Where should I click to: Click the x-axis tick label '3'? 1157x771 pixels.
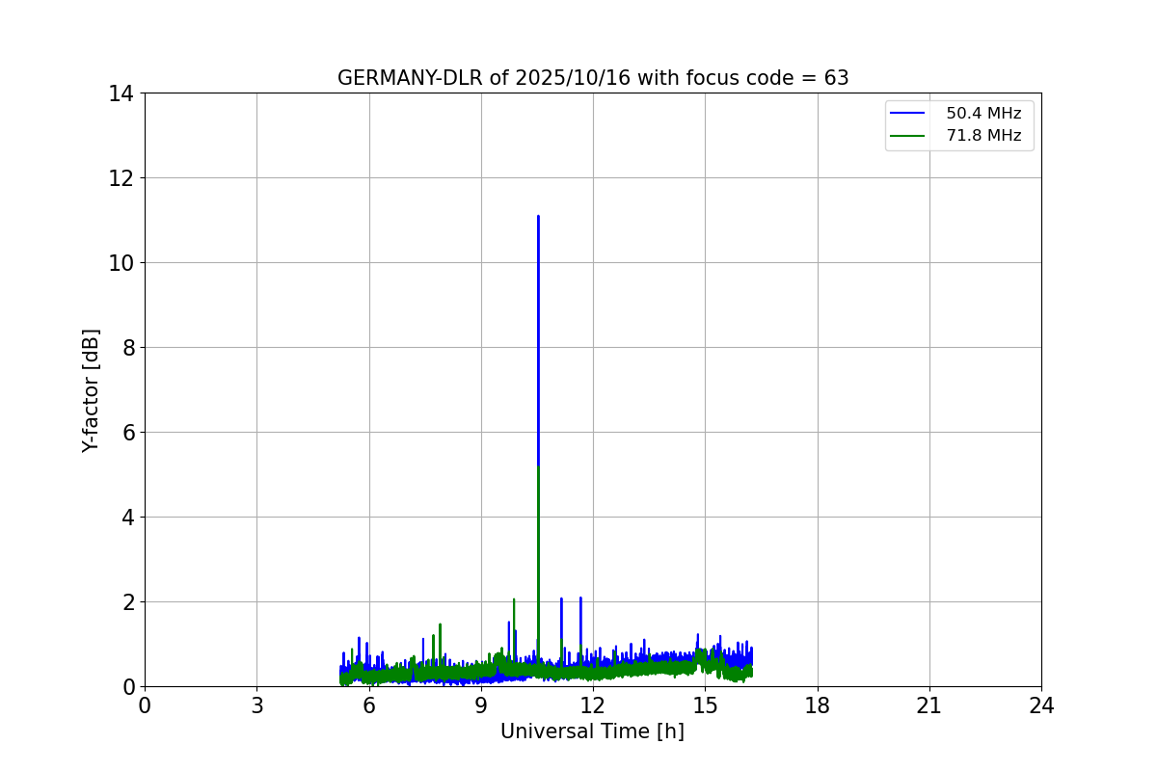click(x=256, y=705)
